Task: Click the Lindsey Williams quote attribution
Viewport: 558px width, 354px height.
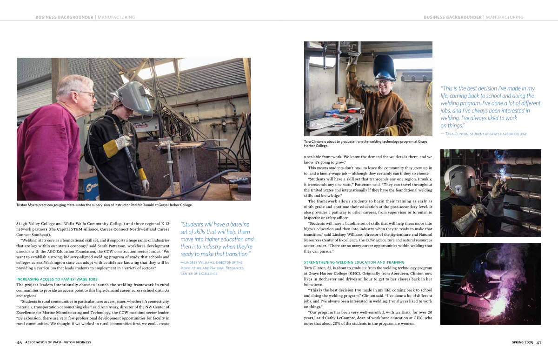Action: 212,268
